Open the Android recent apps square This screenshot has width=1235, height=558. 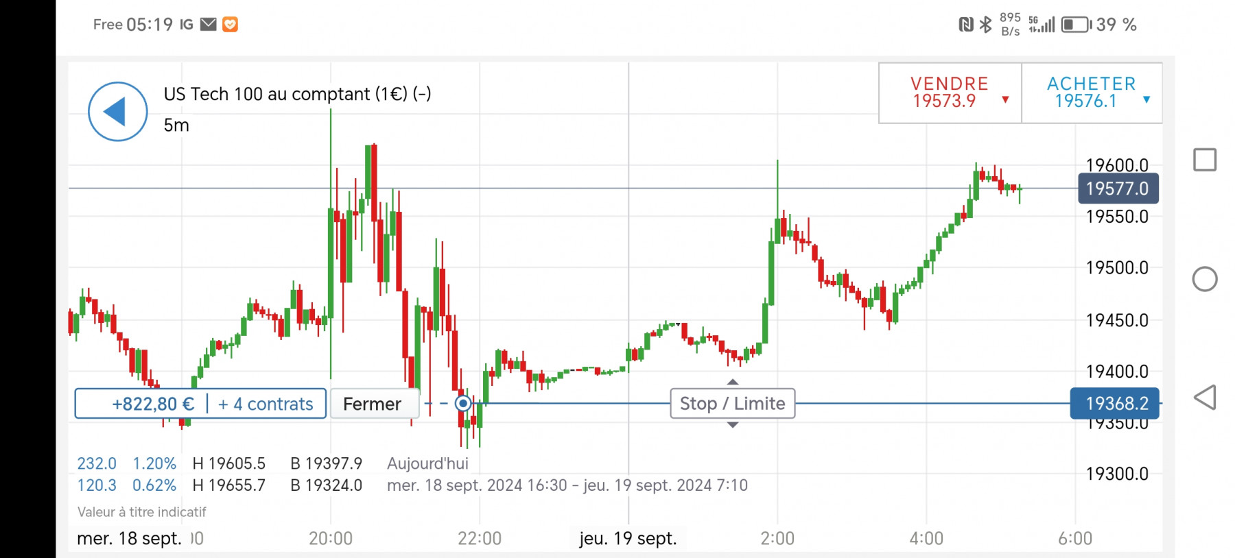tap(1205, 160)
